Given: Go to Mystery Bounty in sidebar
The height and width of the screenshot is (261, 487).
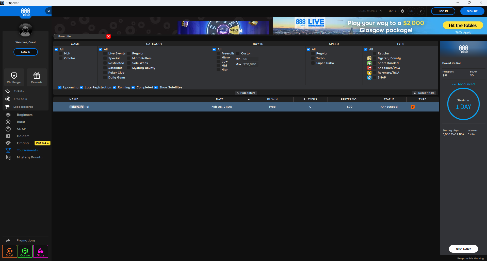Looking at the screenshot, I should 29,157.
